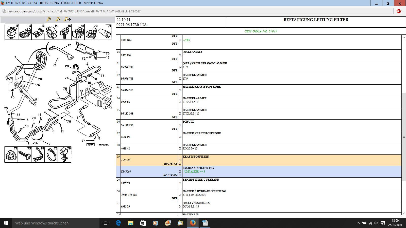The width and height of the screenshot is (406, 228).
Task: Select part number E145004
Action: (x=126, y=172)
